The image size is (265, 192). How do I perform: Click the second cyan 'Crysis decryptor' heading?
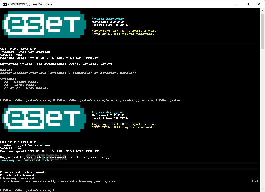(x=108, y=112)
